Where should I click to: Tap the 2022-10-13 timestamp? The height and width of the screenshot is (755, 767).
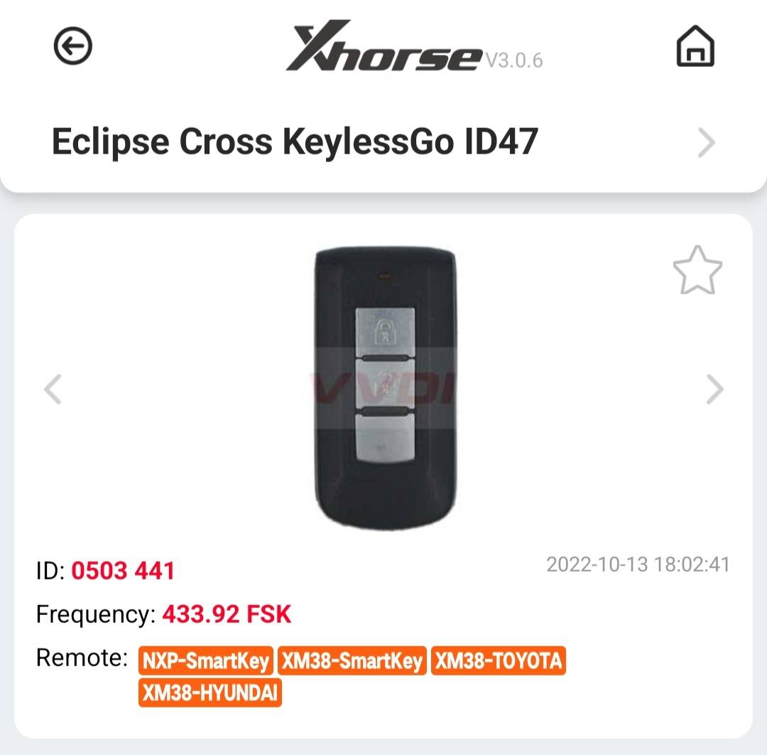click(x=638, y=564)
